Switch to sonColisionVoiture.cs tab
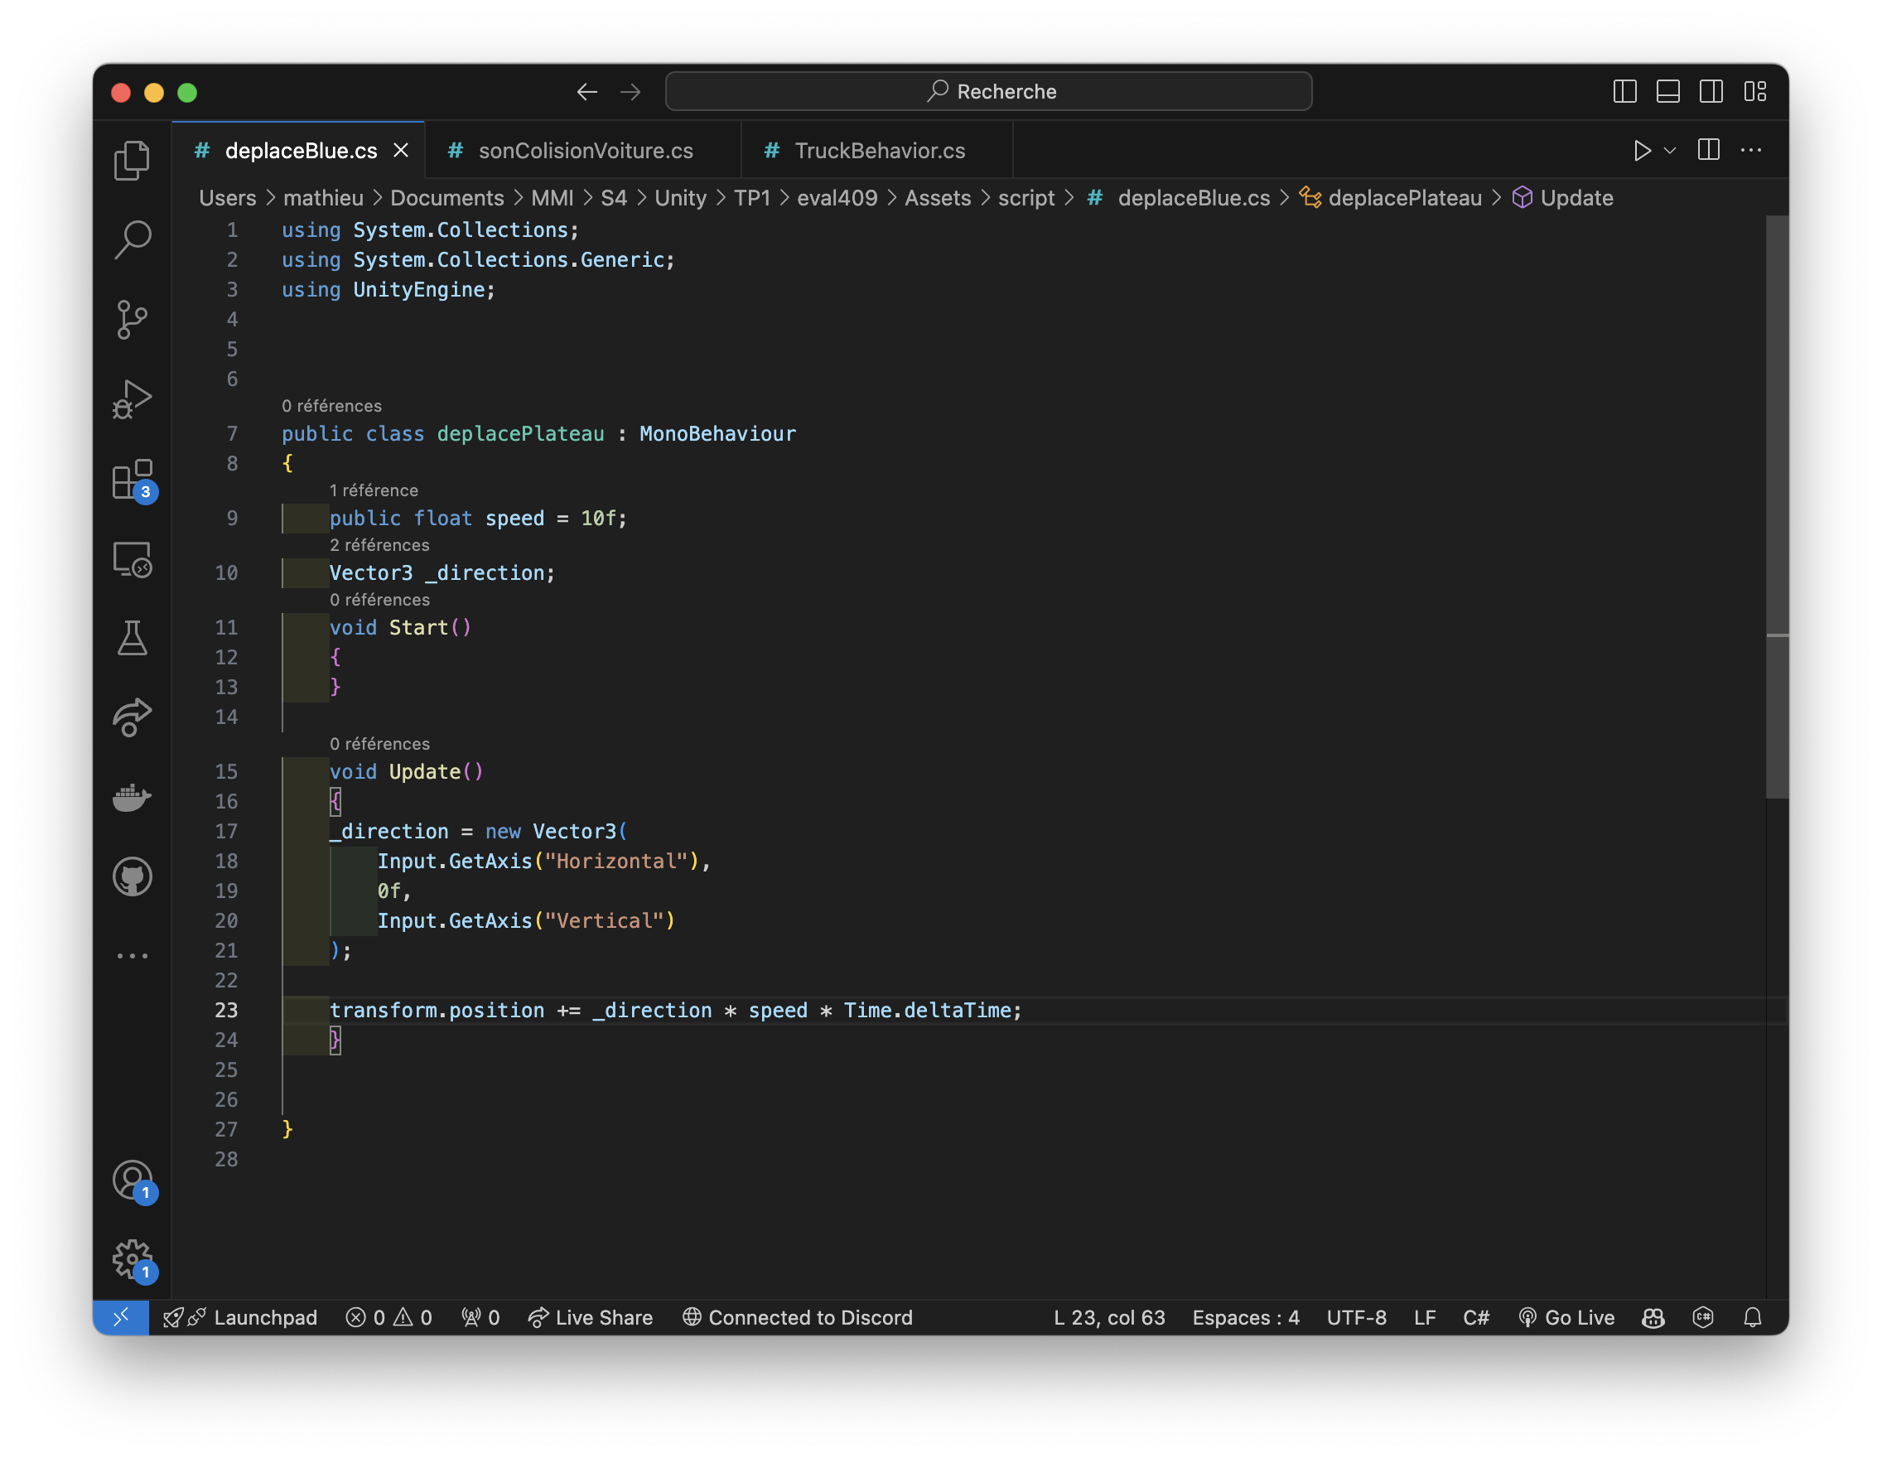The height and width of the screenshot is (1458, 1882). click(x=582, y=151)
